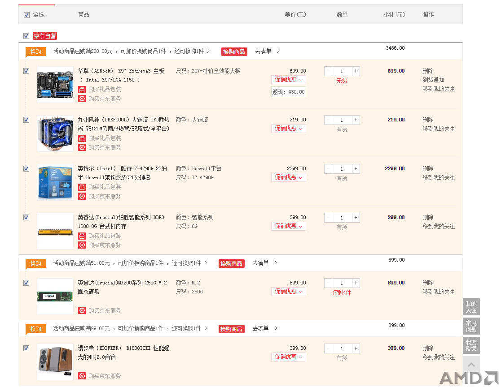Click JD service icon for Intel i7-4790k
Viewport: 501px width, 387px height.
[82, 196]
